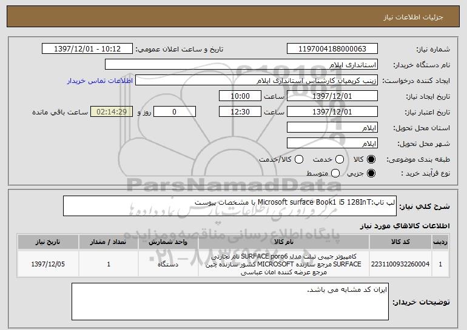Click the remaining days field showing 0
467x330 pixels.
175,112
